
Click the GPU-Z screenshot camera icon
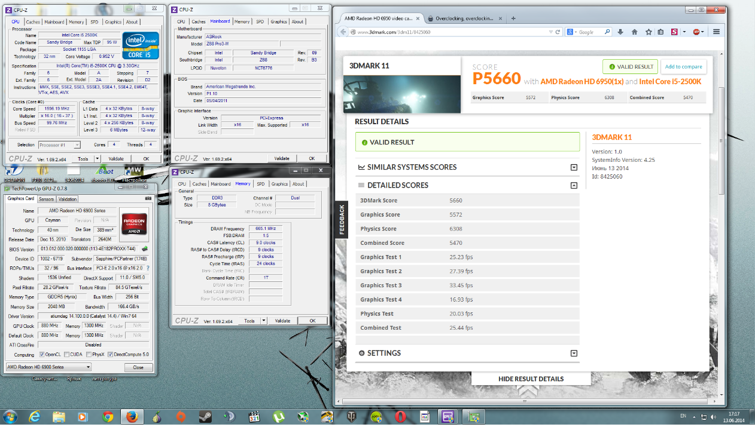tap(148, 199)
